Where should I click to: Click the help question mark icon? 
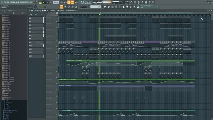(x=142, y=2)
